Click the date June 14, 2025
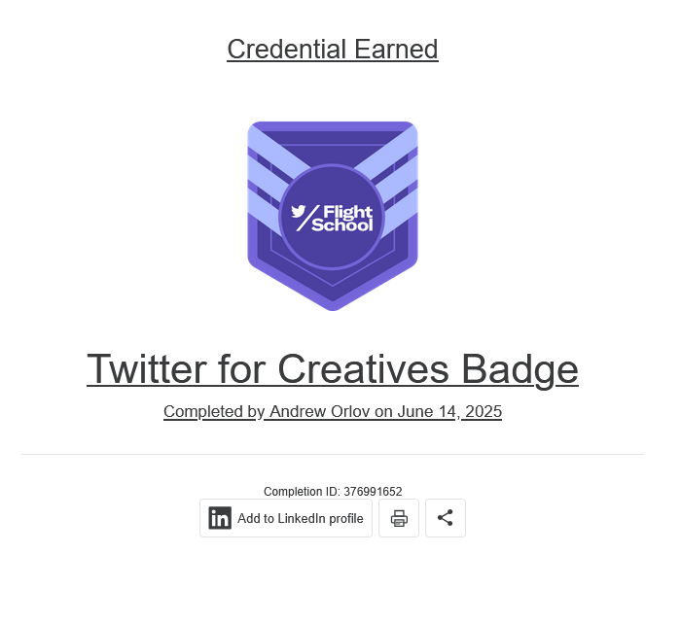 [449, 411]
